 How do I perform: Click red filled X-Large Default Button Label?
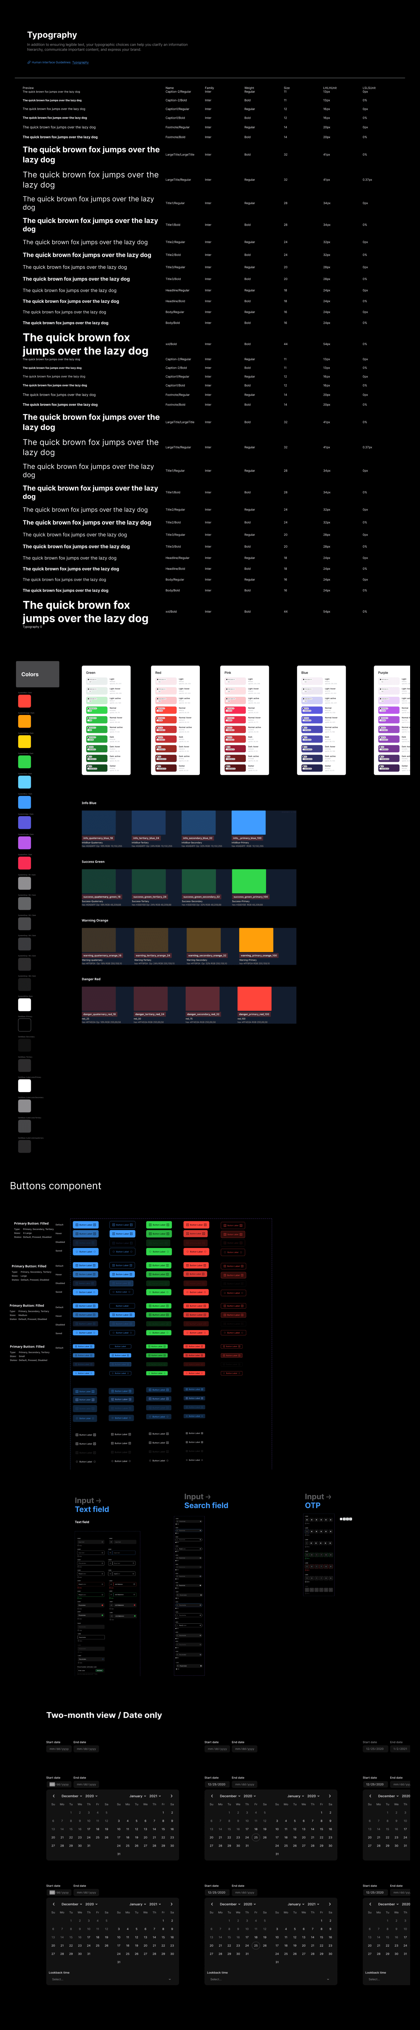pos(196,1225)
